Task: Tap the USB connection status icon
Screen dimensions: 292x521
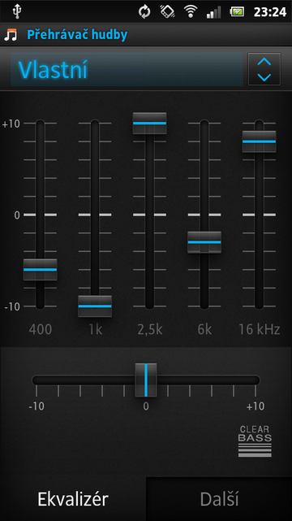Action: tap(16, 12)
